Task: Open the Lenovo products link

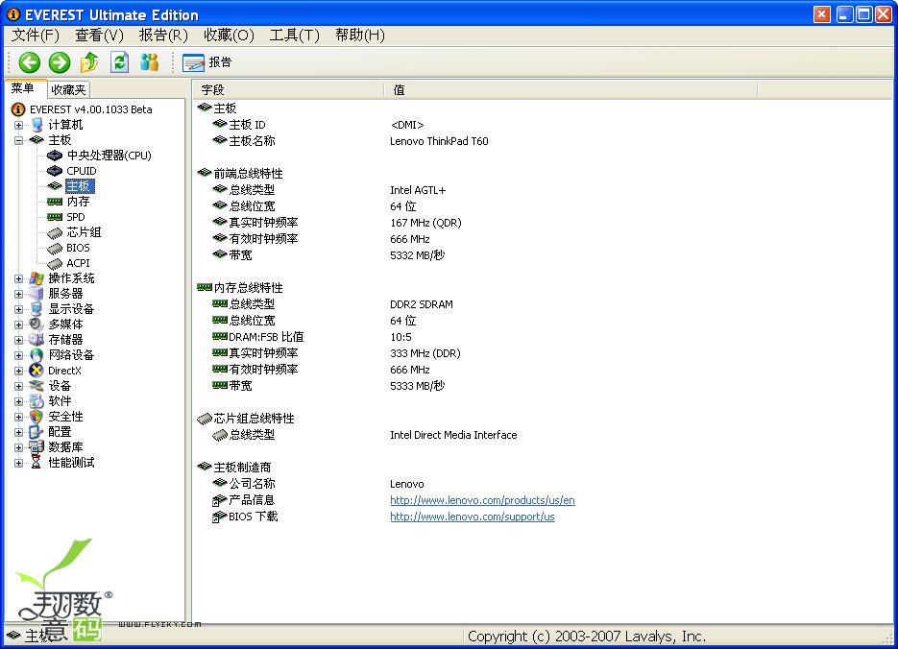Action: click(482, 500)
